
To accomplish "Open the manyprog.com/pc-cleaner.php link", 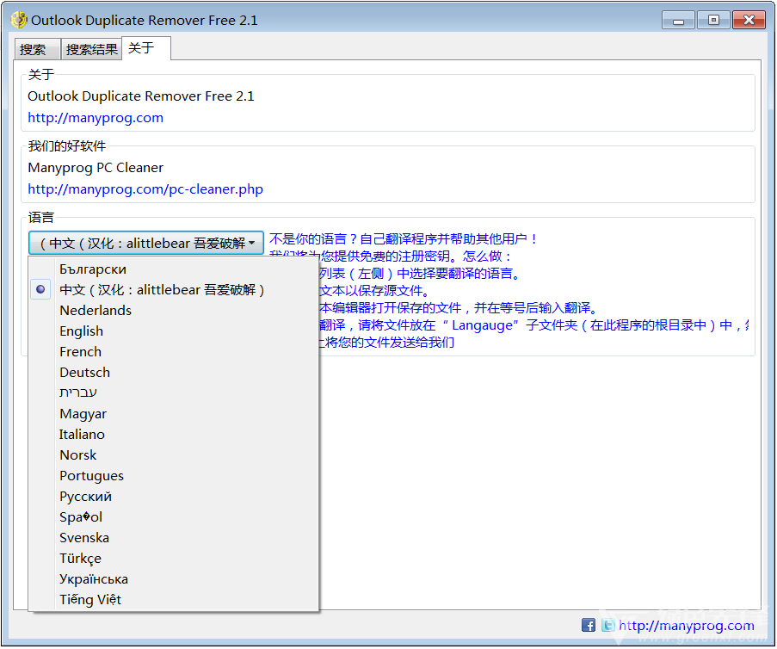I will coord(145,189).
